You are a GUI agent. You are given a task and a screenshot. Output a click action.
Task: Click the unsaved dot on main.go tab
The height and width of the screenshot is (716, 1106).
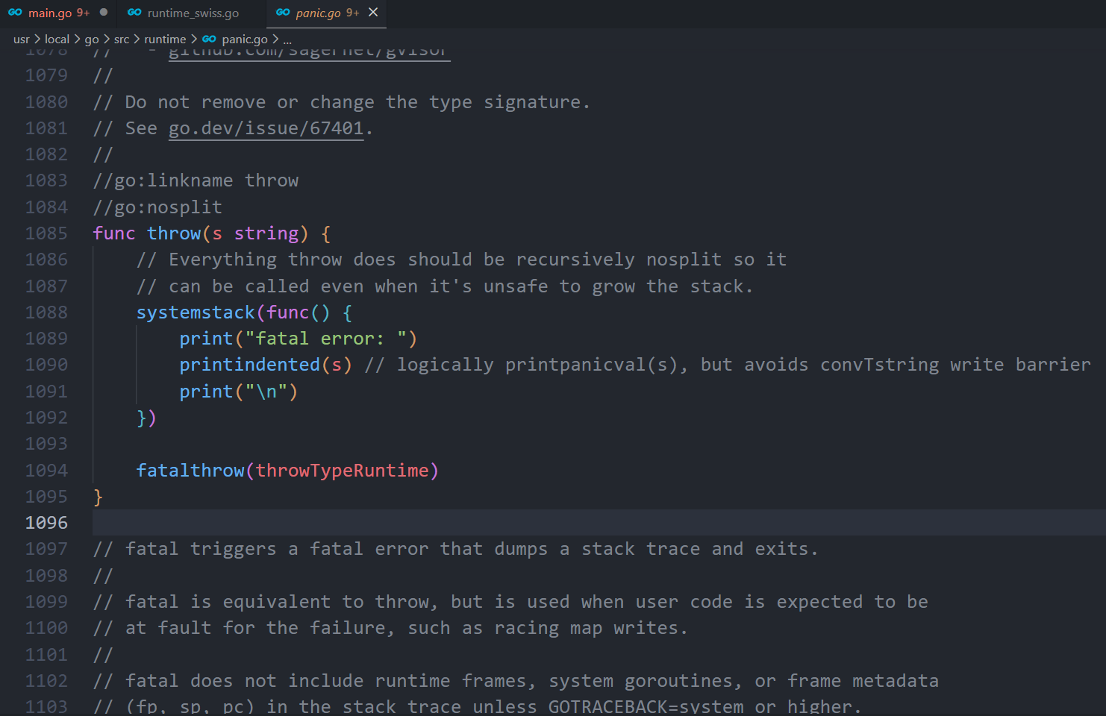104,13
